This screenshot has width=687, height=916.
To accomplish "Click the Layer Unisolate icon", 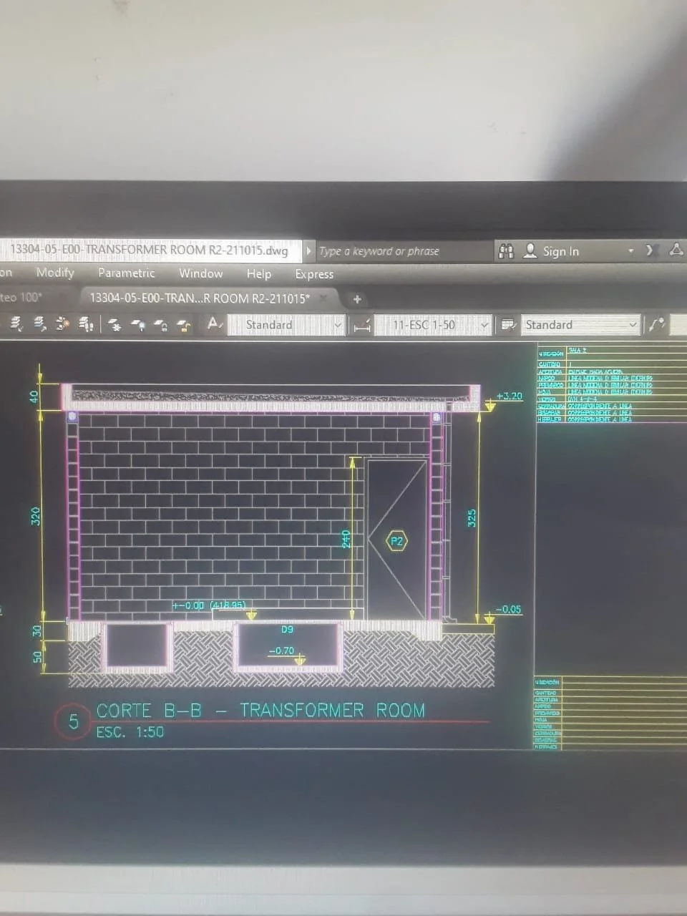I will pos(85,324).
